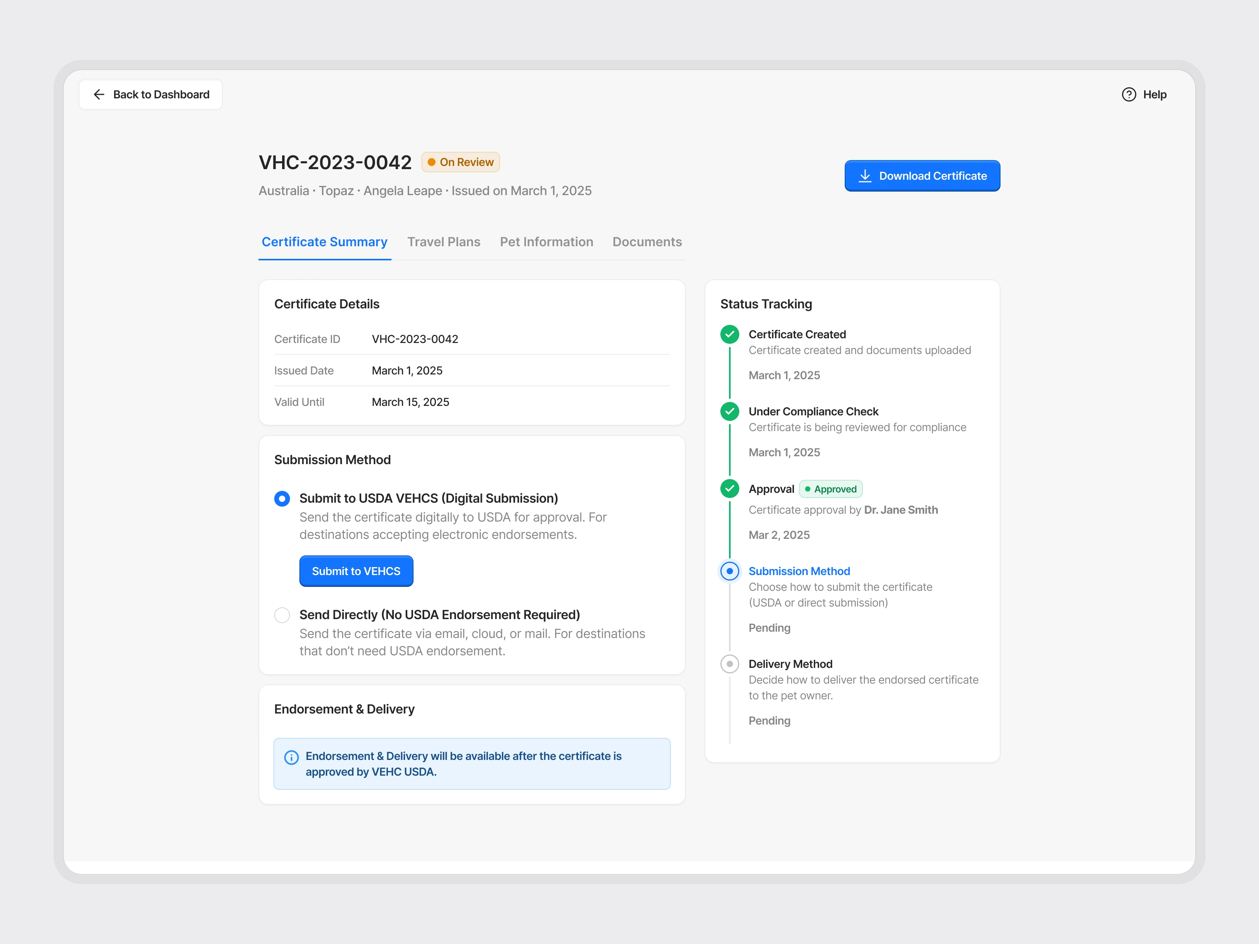Viewport: 1259px width, 944px height.
Task: Click the download icon in Download Certificate
Action: 864,176
